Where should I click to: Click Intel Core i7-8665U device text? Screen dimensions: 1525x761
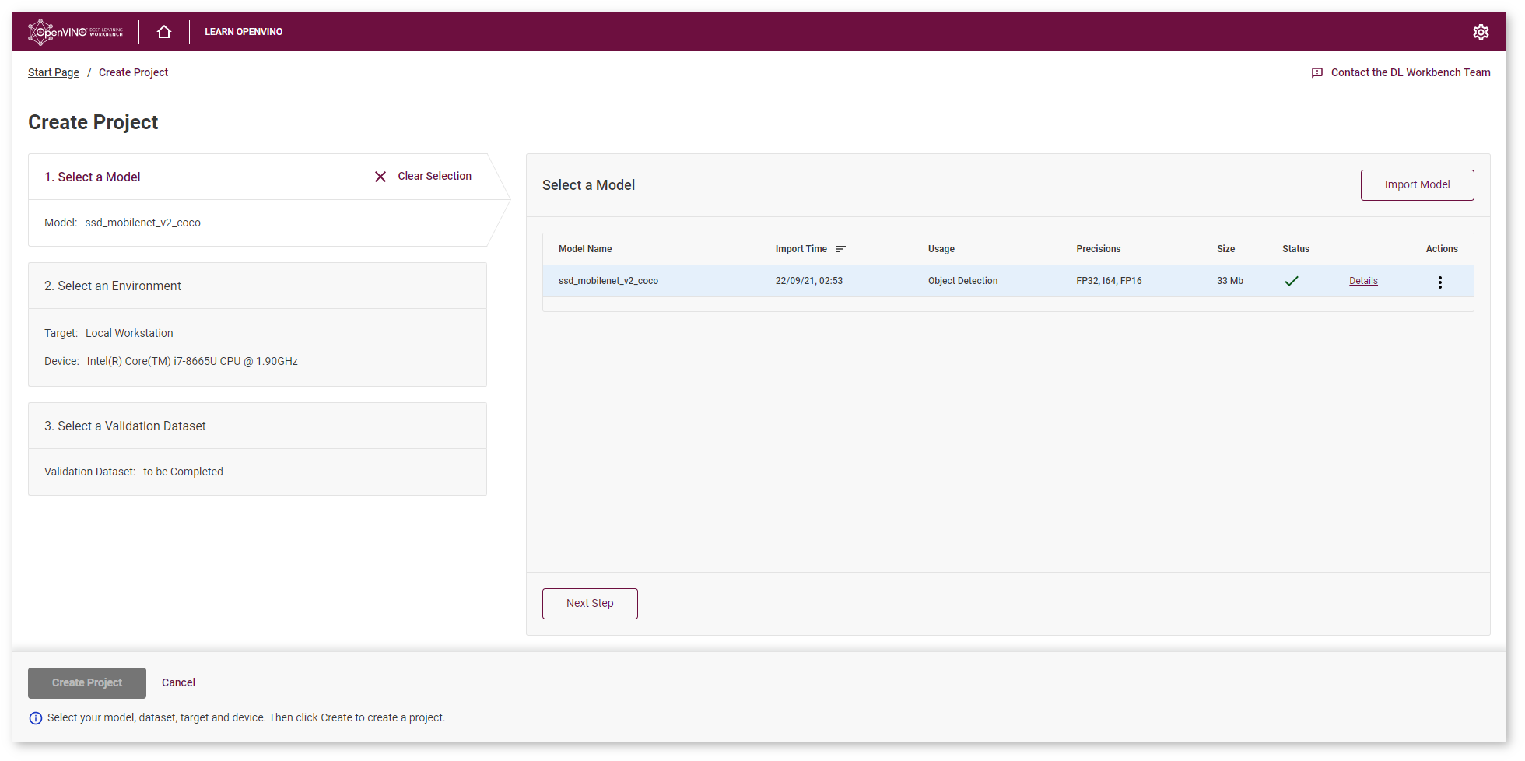[x=192, y=361]
